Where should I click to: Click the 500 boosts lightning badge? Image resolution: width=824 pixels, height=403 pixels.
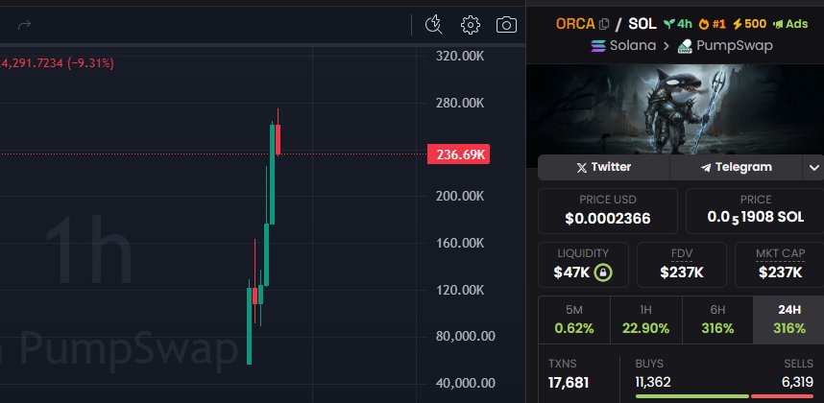click(749, 24)
